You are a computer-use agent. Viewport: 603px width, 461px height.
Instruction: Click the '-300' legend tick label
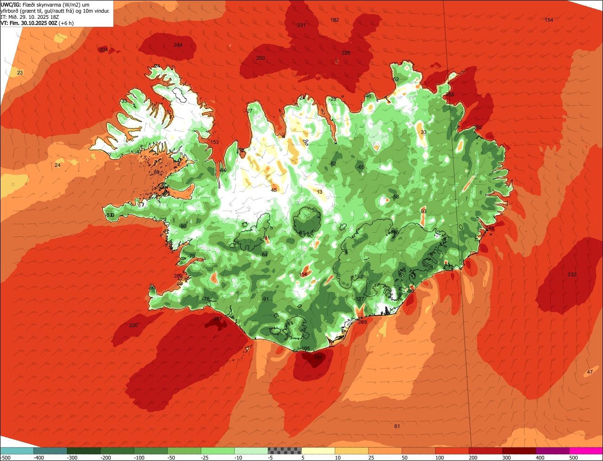pyautogui.click(x=72, y=457)
